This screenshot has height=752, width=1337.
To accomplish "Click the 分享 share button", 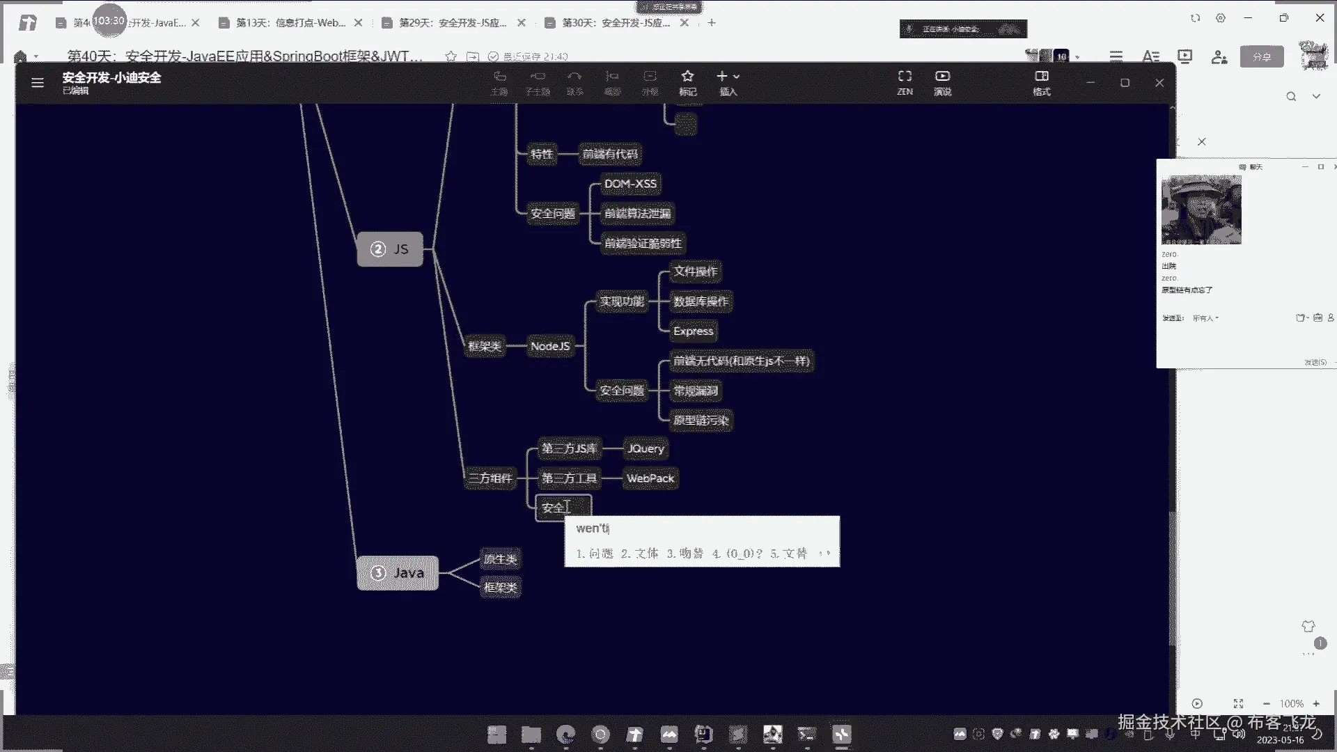I will click(x=1261, y=57).
